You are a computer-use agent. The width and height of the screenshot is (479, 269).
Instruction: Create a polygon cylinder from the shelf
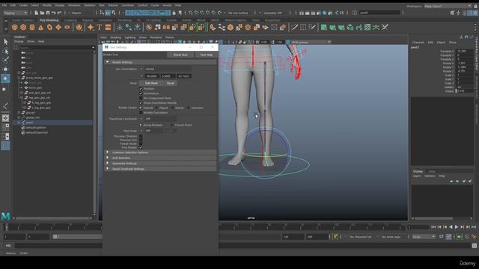[32, 28]
